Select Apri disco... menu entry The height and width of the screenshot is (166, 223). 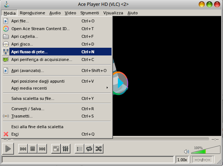point(57,44)
